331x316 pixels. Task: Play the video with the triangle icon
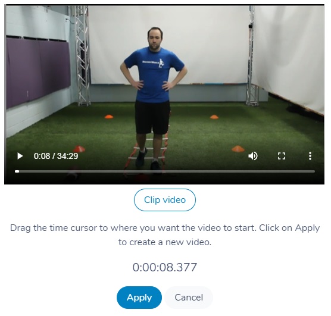coord(20,157)
